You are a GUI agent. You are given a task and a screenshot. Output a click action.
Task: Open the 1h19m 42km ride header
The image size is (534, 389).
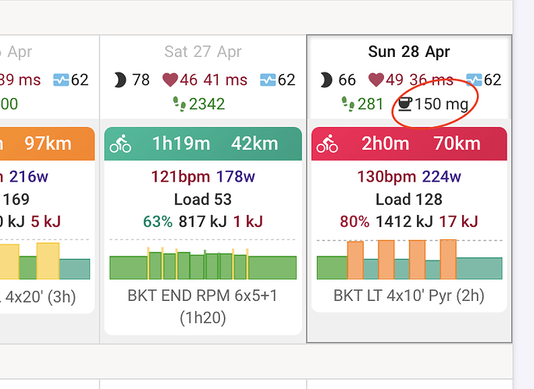203,143
